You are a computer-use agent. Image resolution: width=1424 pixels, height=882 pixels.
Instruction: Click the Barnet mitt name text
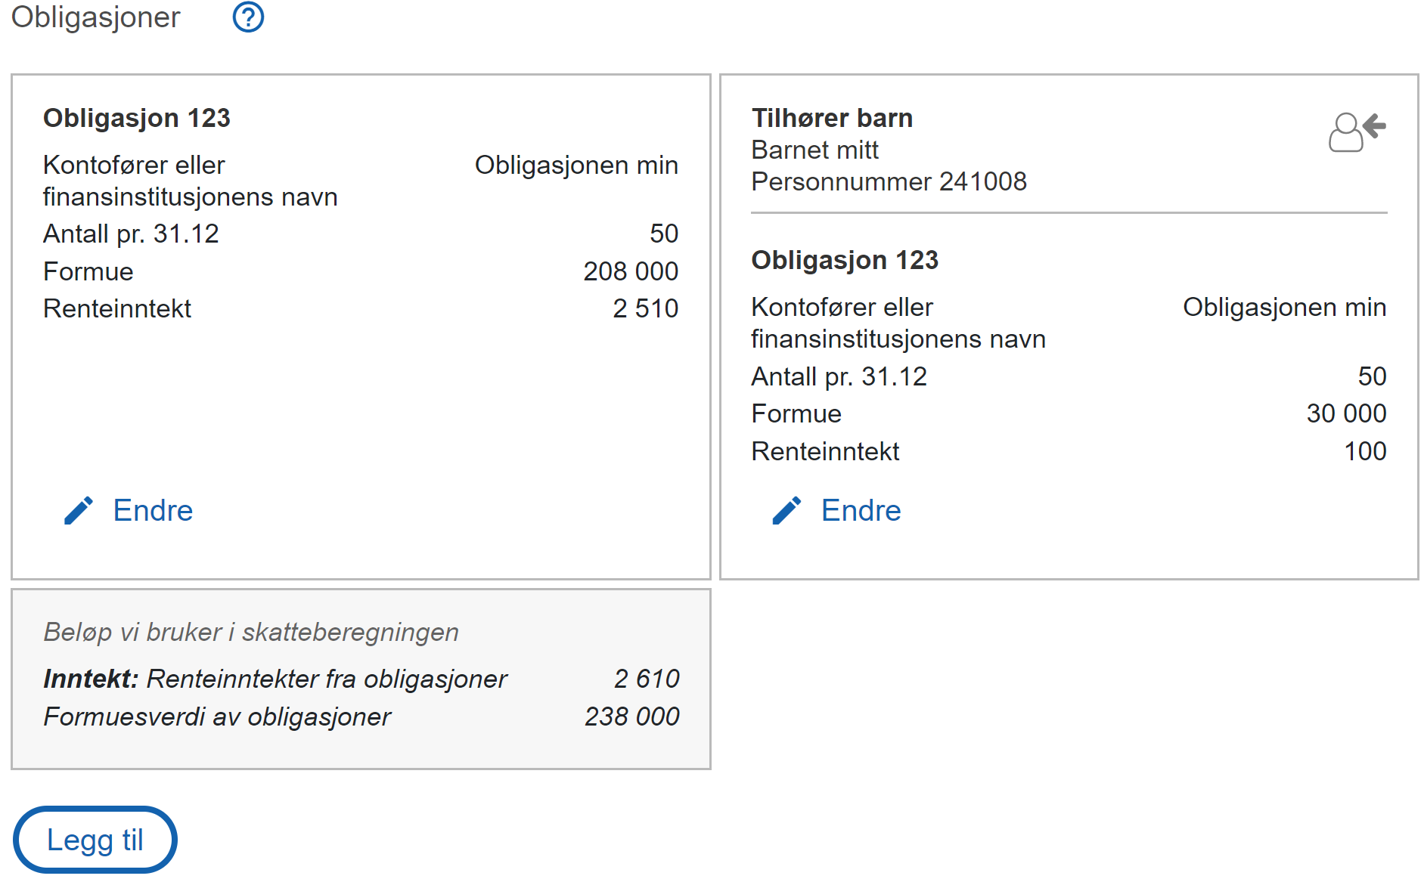[815, 150]
